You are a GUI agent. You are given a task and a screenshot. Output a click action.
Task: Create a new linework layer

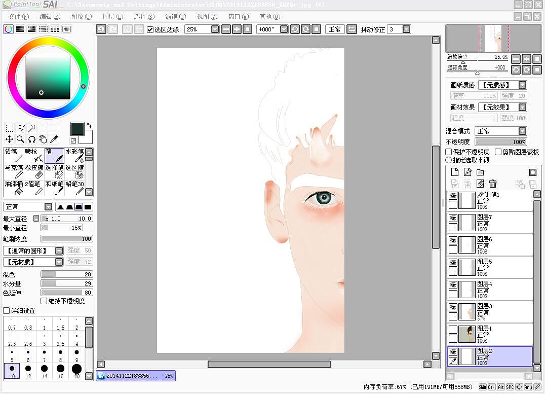click(468, 172)
